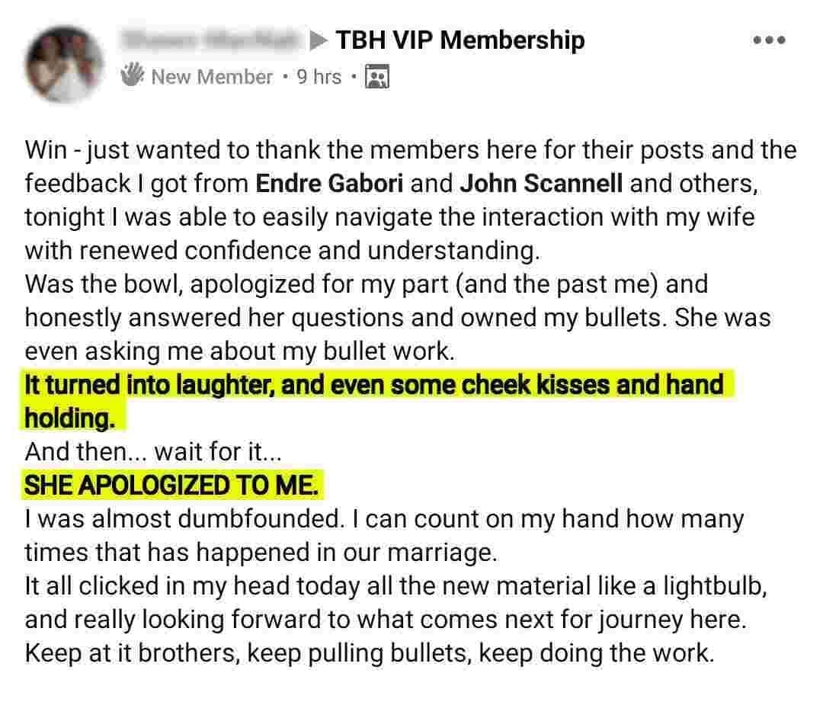823x702 pixels.
Task: Open the poster's profile picture
Action: pyautogui.click(x=63, y=60)
